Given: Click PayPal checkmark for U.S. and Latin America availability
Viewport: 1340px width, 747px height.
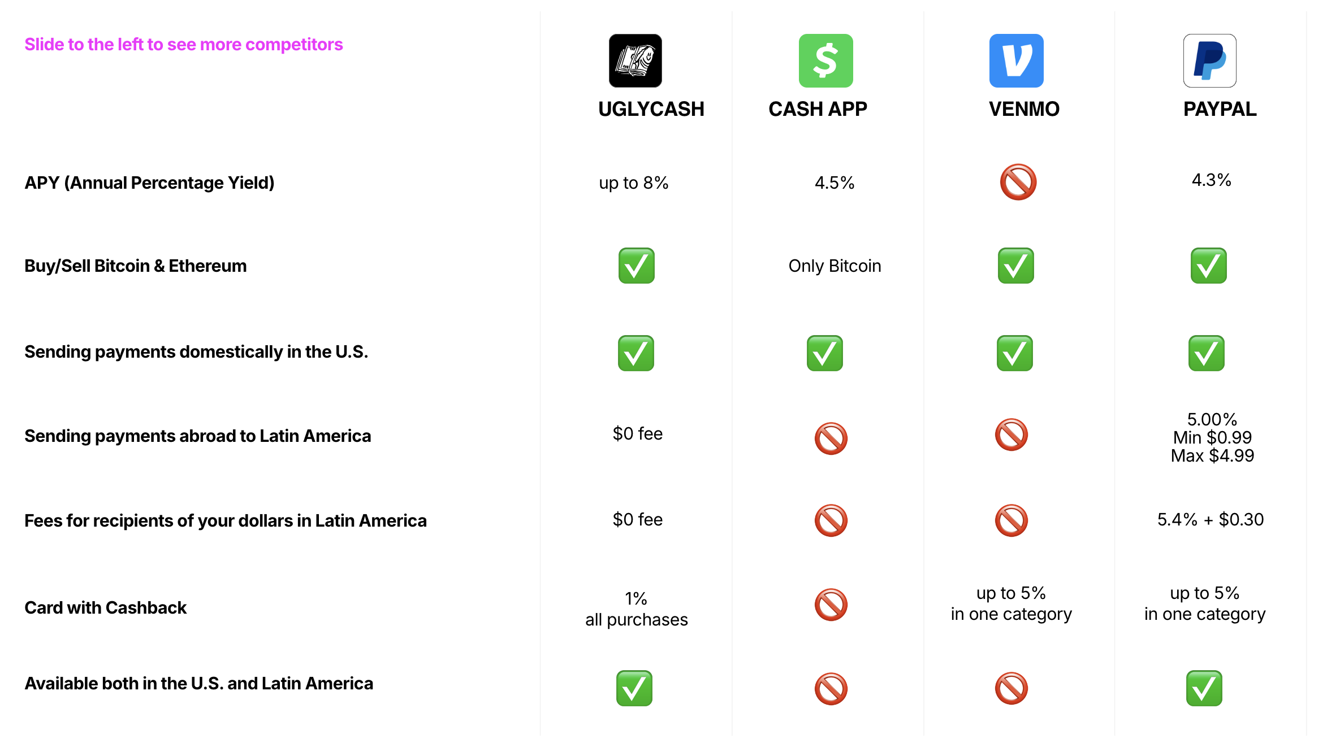Looking at the screenshot, I should [1204, 688].
